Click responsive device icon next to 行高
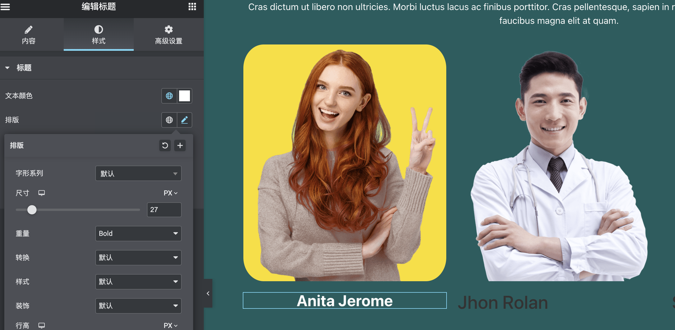Image resolution: width=675 pixels, height=330 pixels. [42, 325]
